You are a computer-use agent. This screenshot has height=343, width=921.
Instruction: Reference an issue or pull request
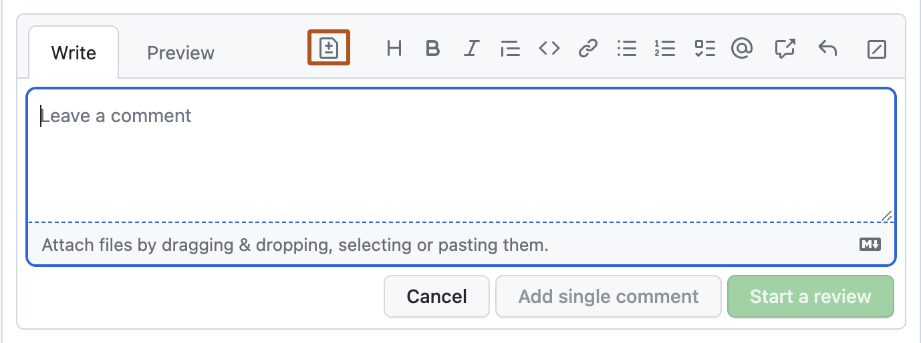tap(785, 49)
